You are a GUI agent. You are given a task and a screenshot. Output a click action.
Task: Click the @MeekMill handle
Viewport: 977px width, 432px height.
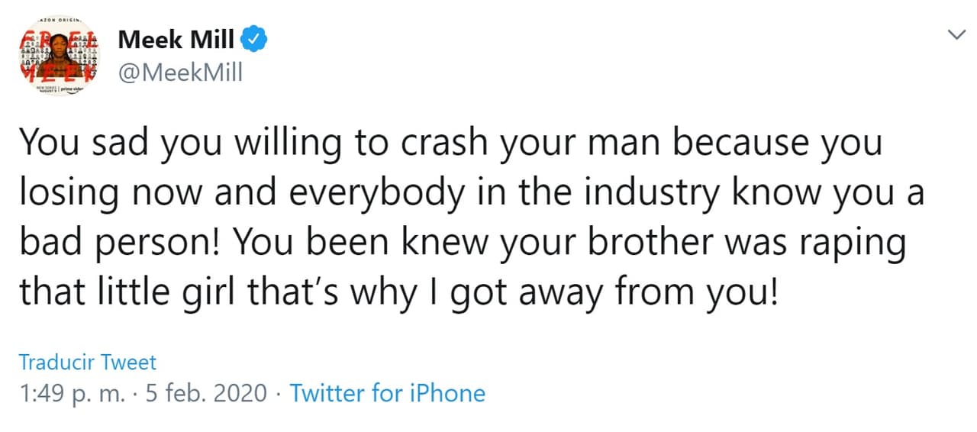[x=180, y=72]
